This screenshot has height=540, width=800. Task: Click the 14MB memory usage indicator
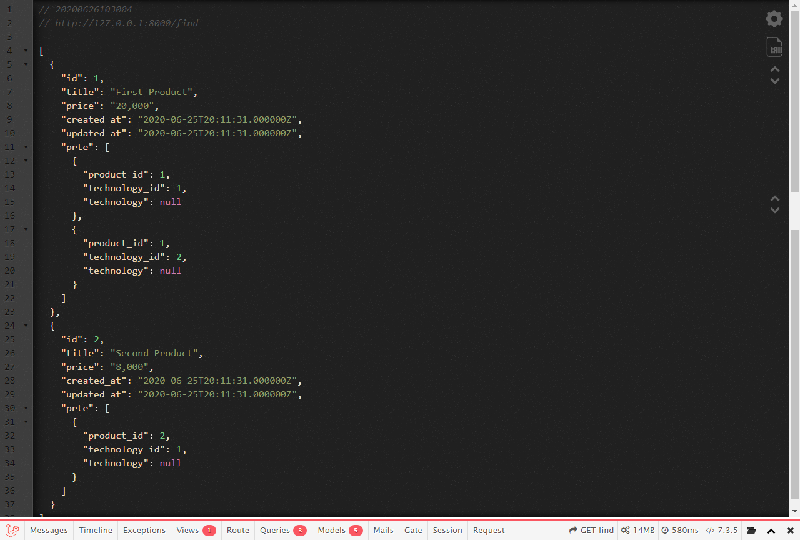click(638, 531)
